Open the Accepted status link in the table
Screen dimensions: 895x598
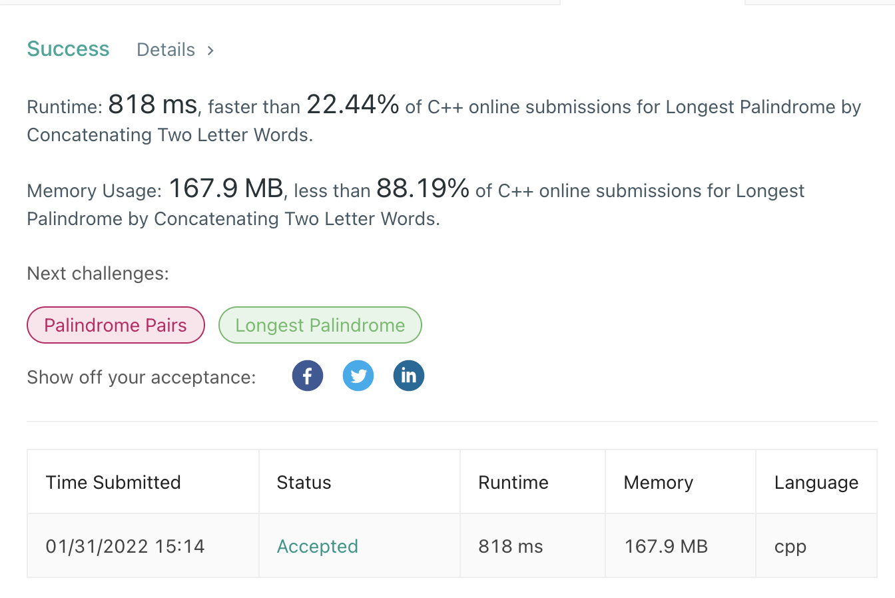point(318,546)
